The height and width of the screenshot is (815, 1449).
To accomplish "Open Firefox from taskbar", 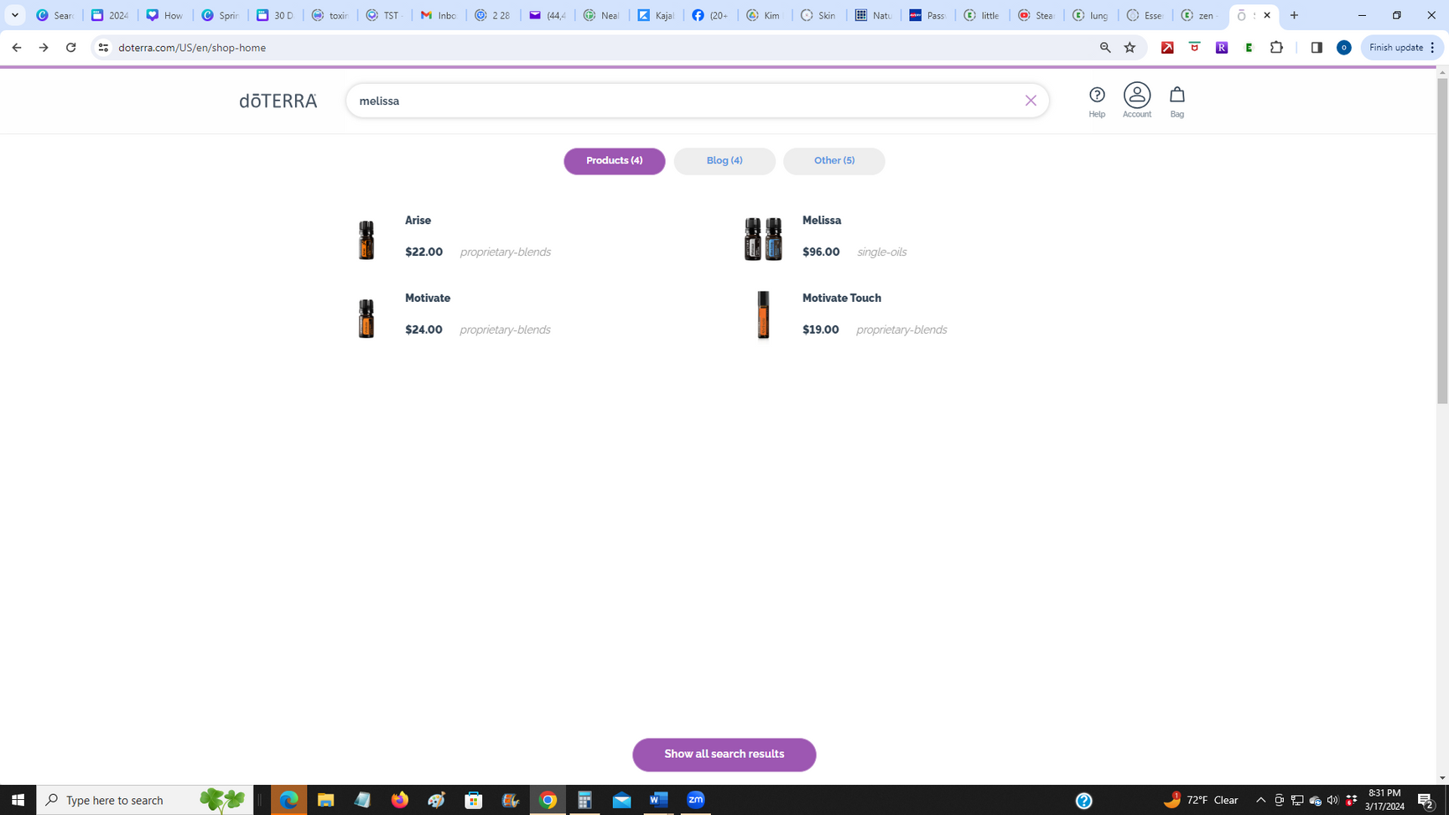I will click(x=400, y=800).
